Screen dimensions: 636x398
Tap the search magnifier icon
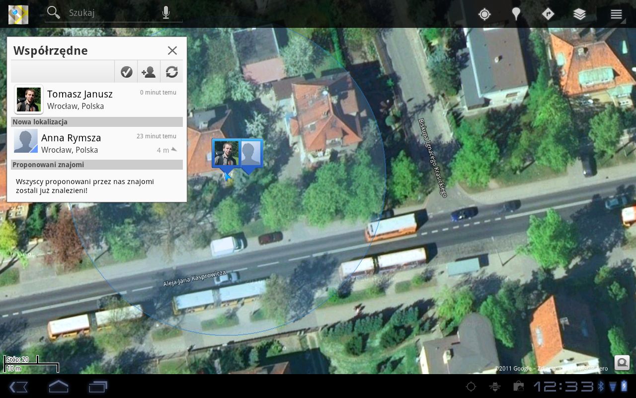(x=53, y=13)
